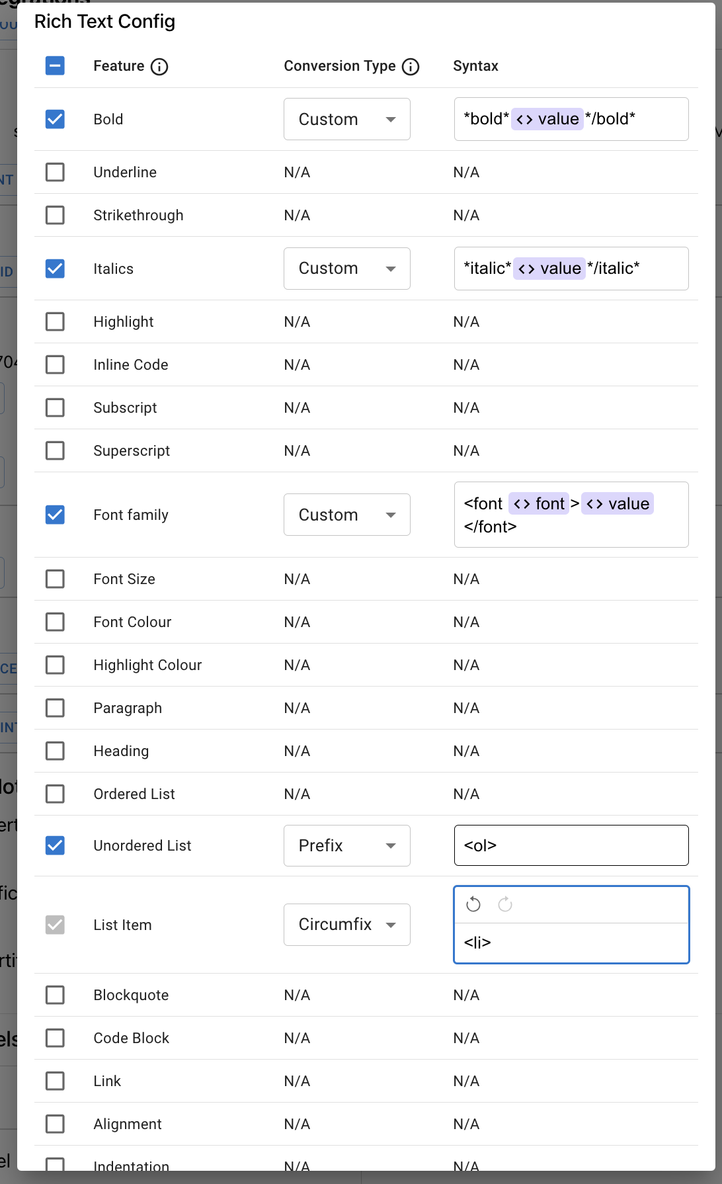This screenshot has width=722, height=1184.
Task: Uncheck the Bold feature checkbox
Action: (55, 119)
